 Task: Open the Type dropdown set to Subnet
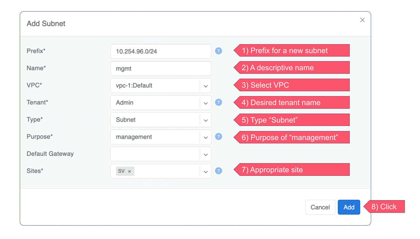point(205,120)
